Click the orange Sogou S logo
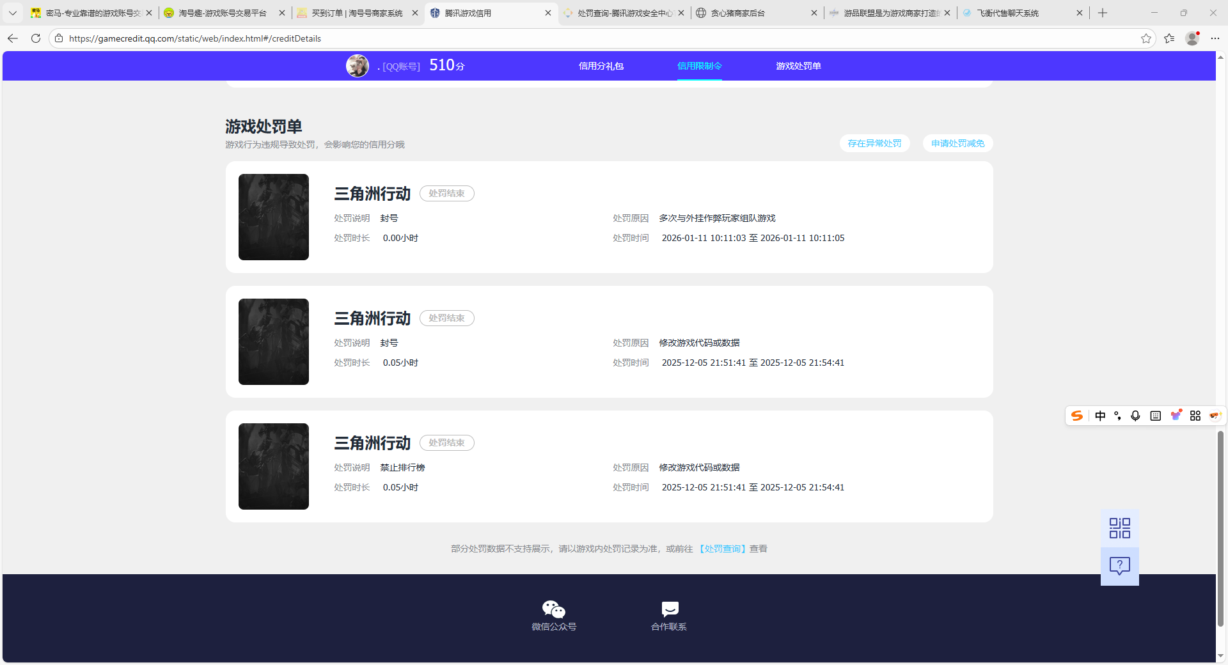Image resolution: width=1228 pixels, height=665 pixels. point(1077,416)
